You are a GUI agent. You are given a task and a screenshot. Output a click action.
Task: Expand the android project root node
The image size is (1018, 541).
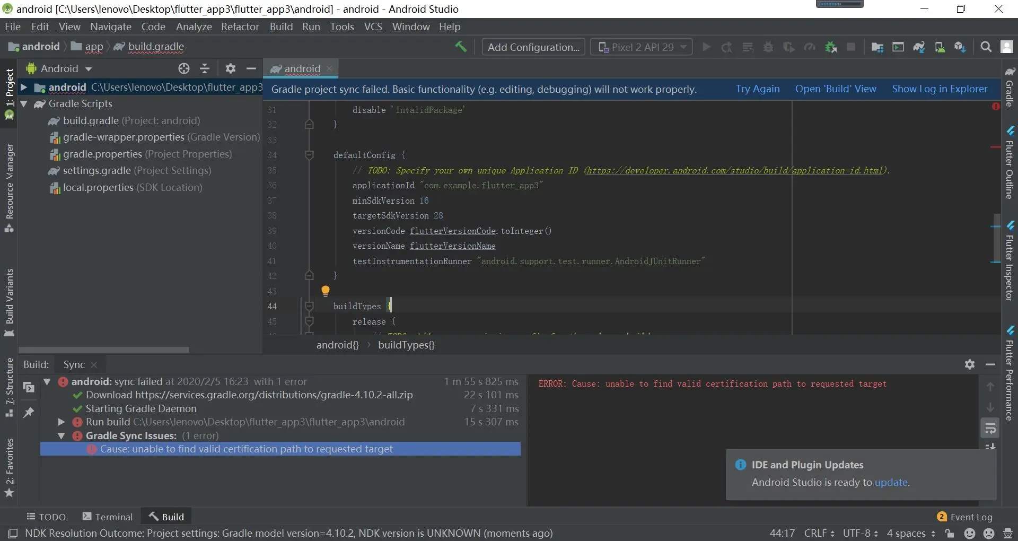(24, 87)
